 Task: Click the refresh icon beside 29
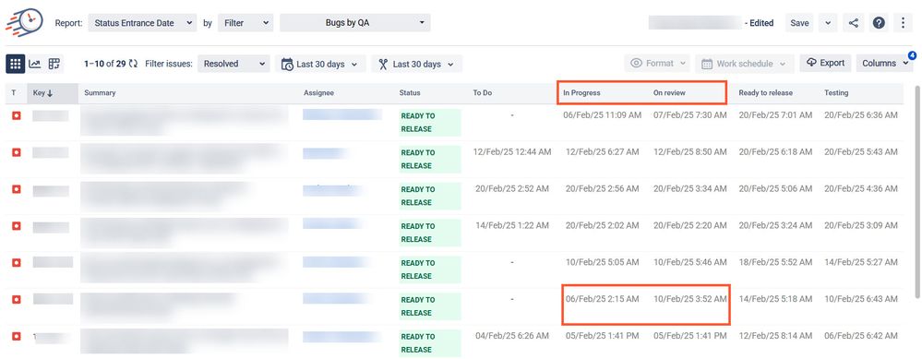click(133, 64)
